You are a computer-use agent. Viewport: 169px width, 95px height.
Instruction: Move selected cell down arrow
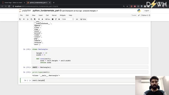(42, 19)
